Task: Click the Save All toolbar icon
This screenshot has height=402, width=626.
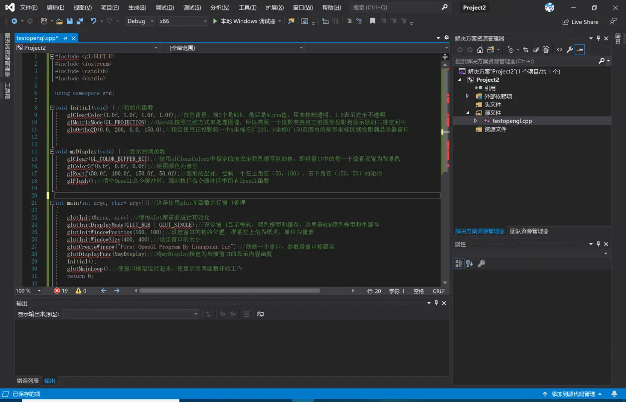Action: 79,21
